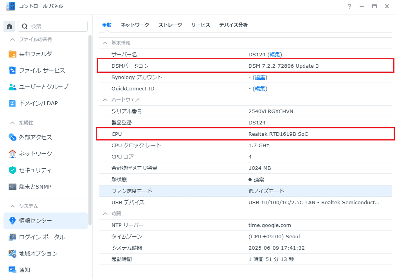Click (GMT+09:00) Seoul timezone value
Image resolution: width=396 pixels, height=279 pixels.
(x=274, y=237)
